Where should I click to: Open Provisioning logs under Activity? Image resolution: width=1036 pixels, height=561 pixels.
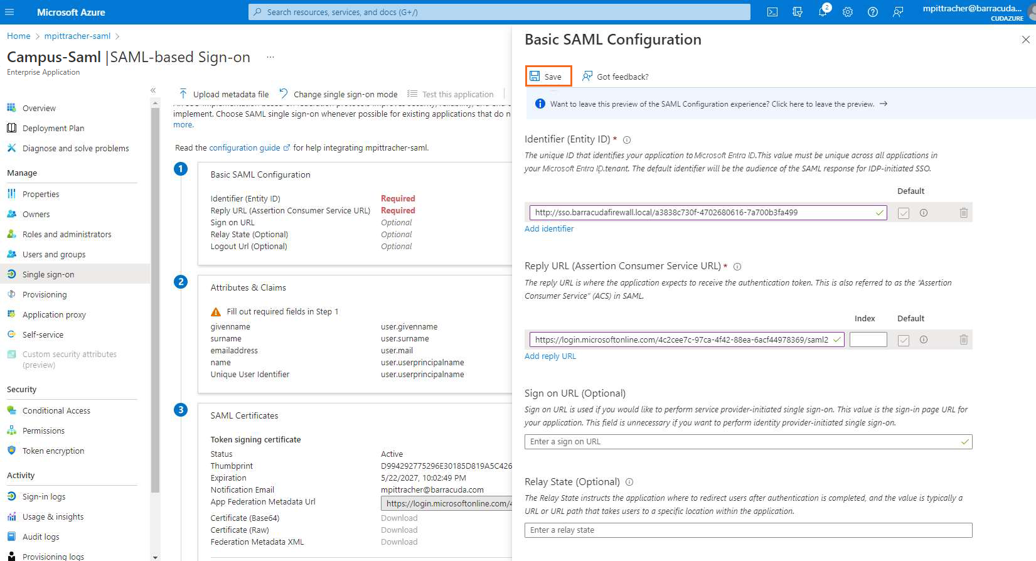tap(53, 556)
